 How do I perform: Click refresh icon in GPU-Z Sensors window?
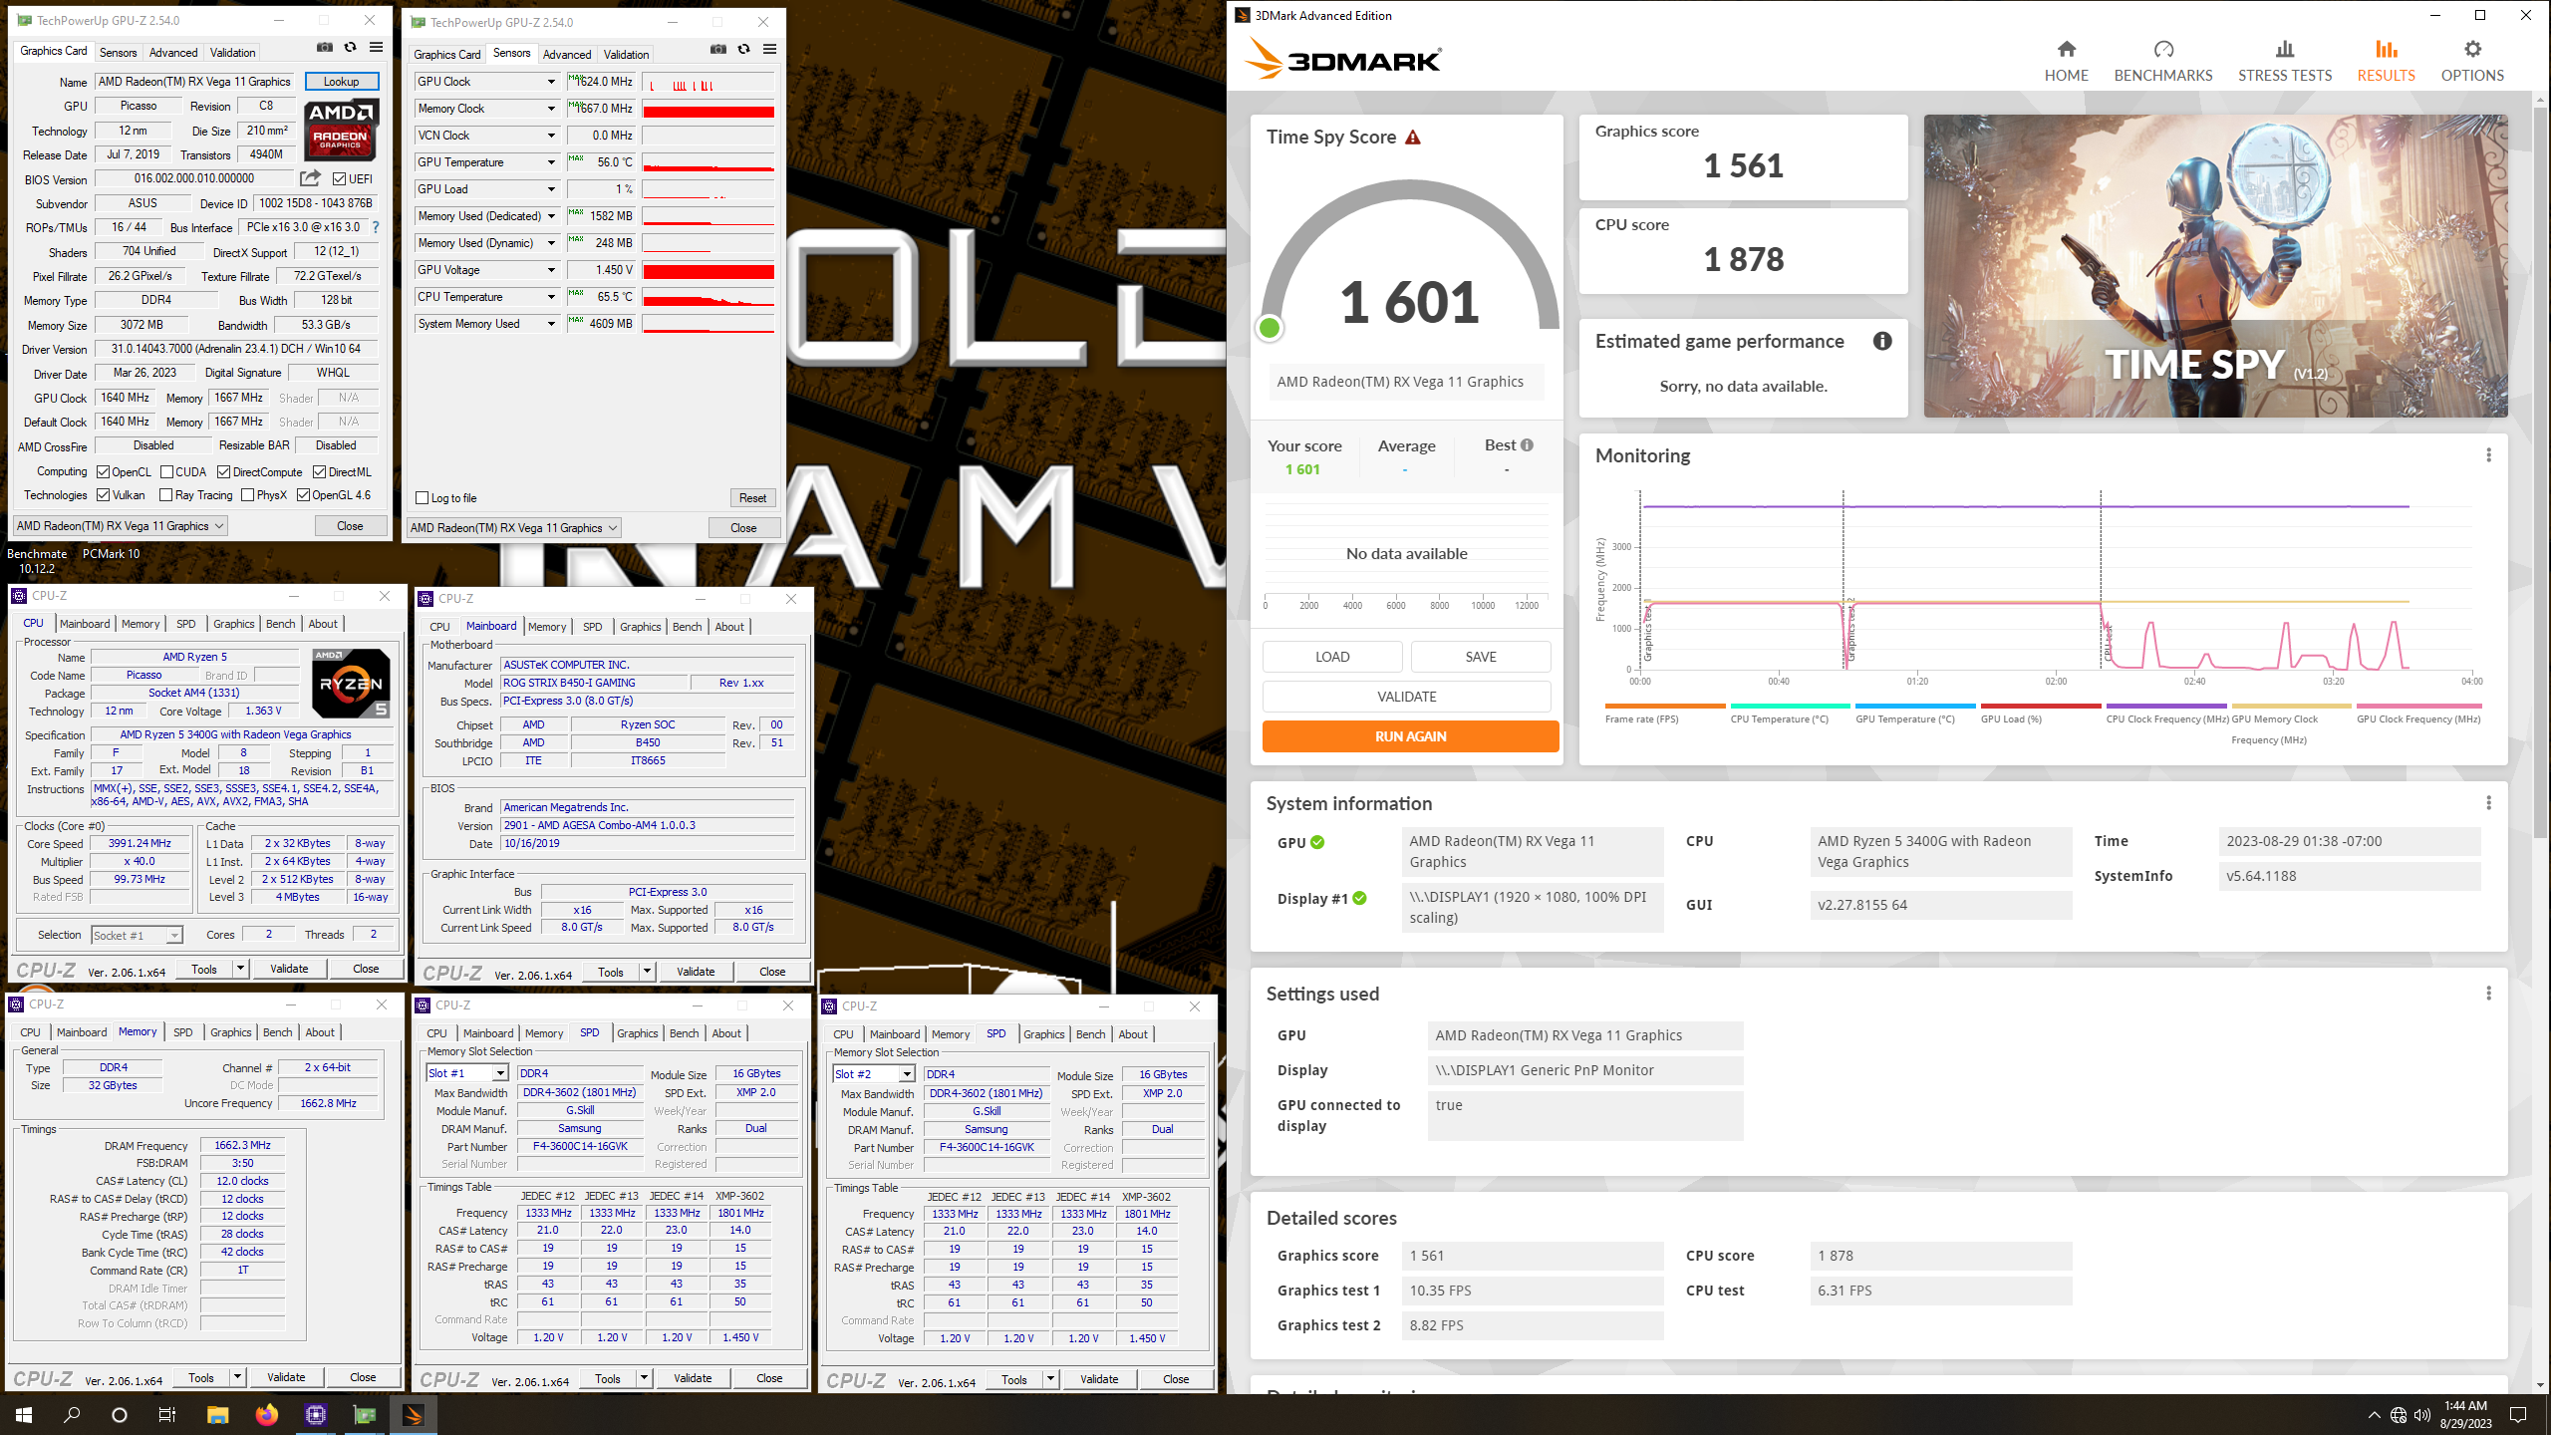pos(743,49)
